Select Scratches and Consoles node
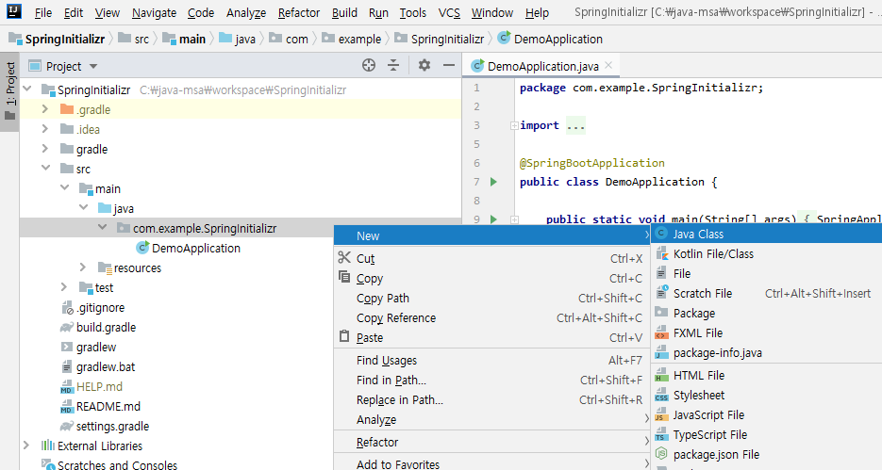The image size is (882, 470). pos(117,465)
